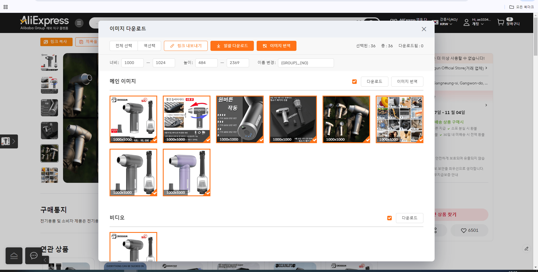Click the export links button

tap(186, 46)
